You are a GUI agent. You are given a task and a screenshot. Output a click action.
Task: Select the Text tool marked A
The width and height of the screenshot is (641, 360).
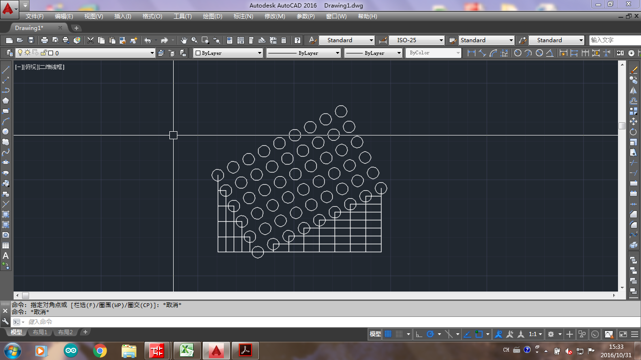pos(6,256)
